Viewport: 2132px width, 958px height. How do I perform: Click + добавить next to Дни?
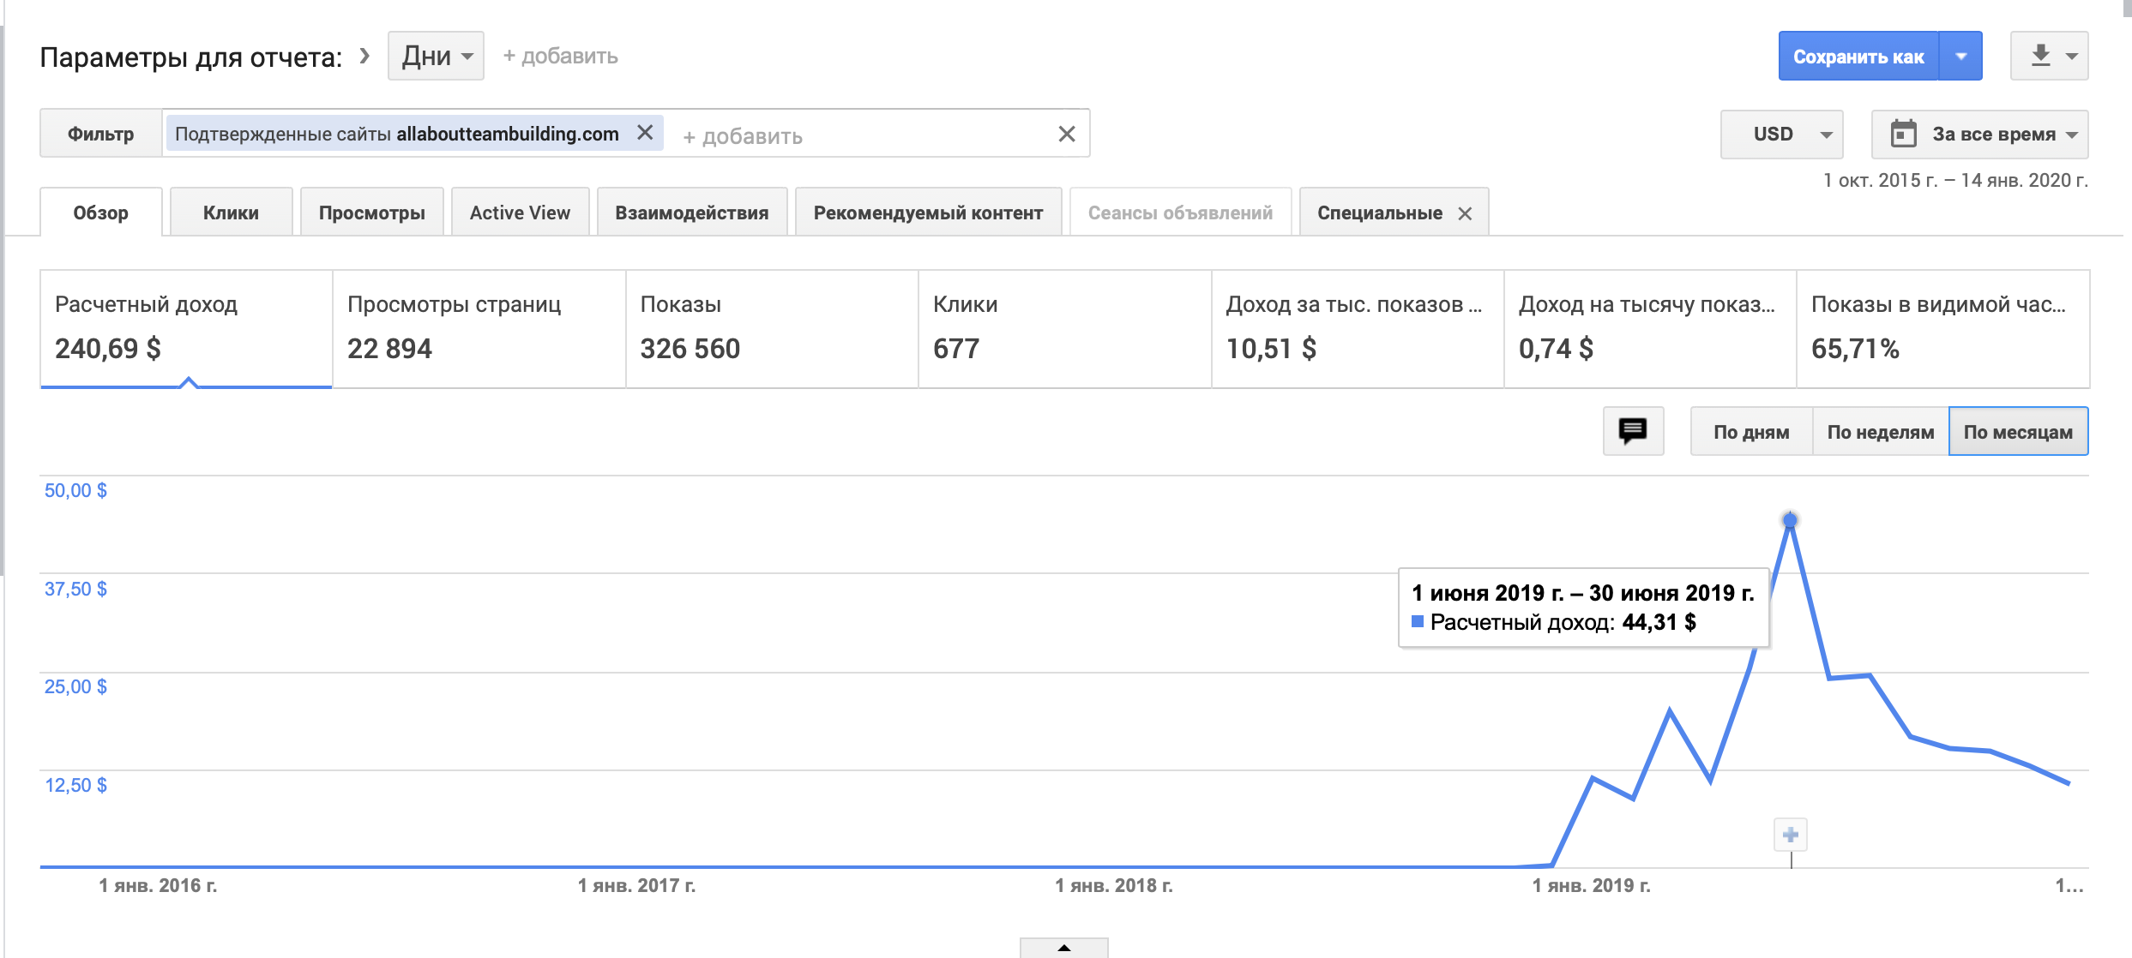[560, 56]
